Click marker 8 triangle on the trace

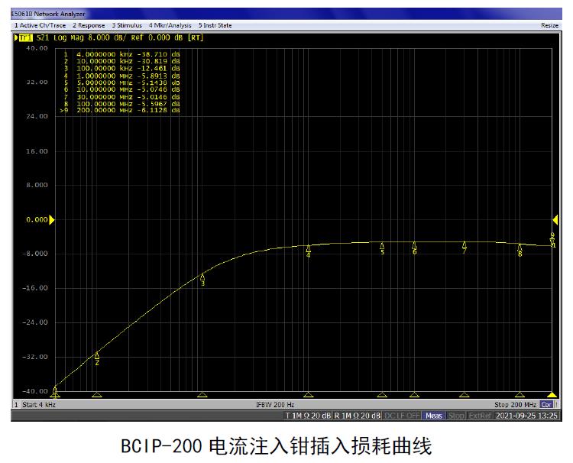520,248
